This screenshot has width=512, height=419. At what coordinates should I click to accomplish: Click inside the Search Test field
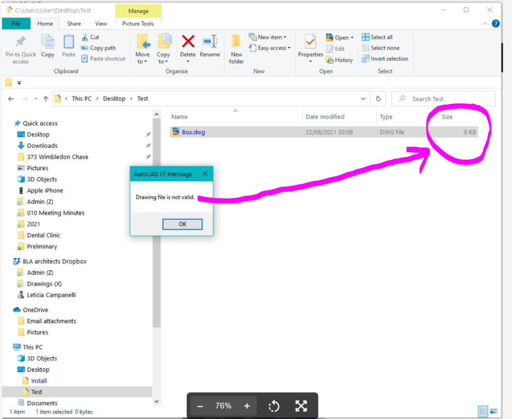point(444,98)
